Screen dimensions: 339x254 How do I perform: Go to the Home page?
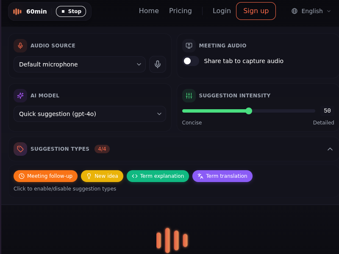149,11
